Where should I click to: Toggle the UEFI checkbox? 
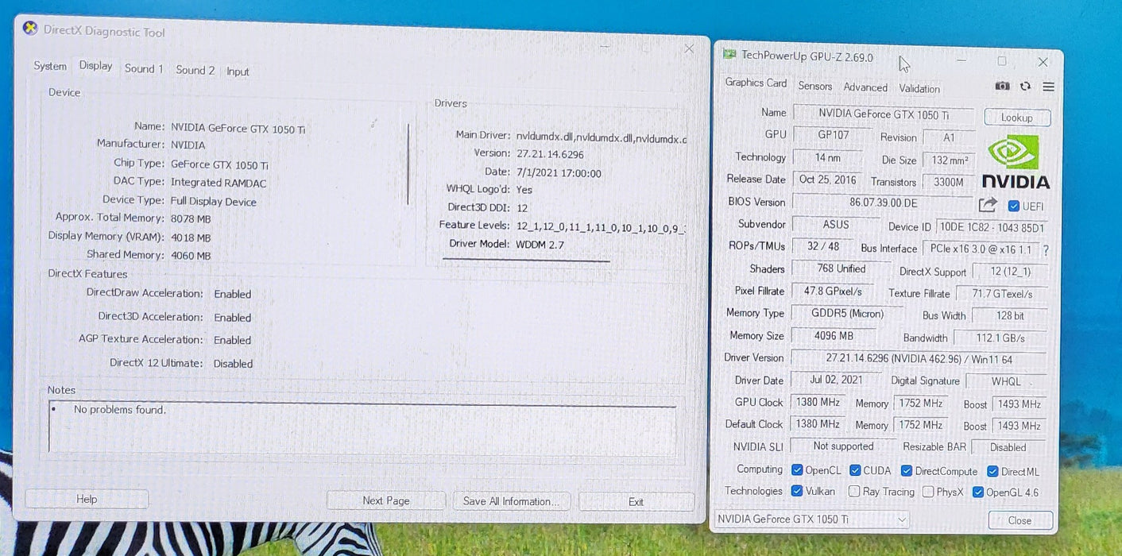(x=1013, y=207)
